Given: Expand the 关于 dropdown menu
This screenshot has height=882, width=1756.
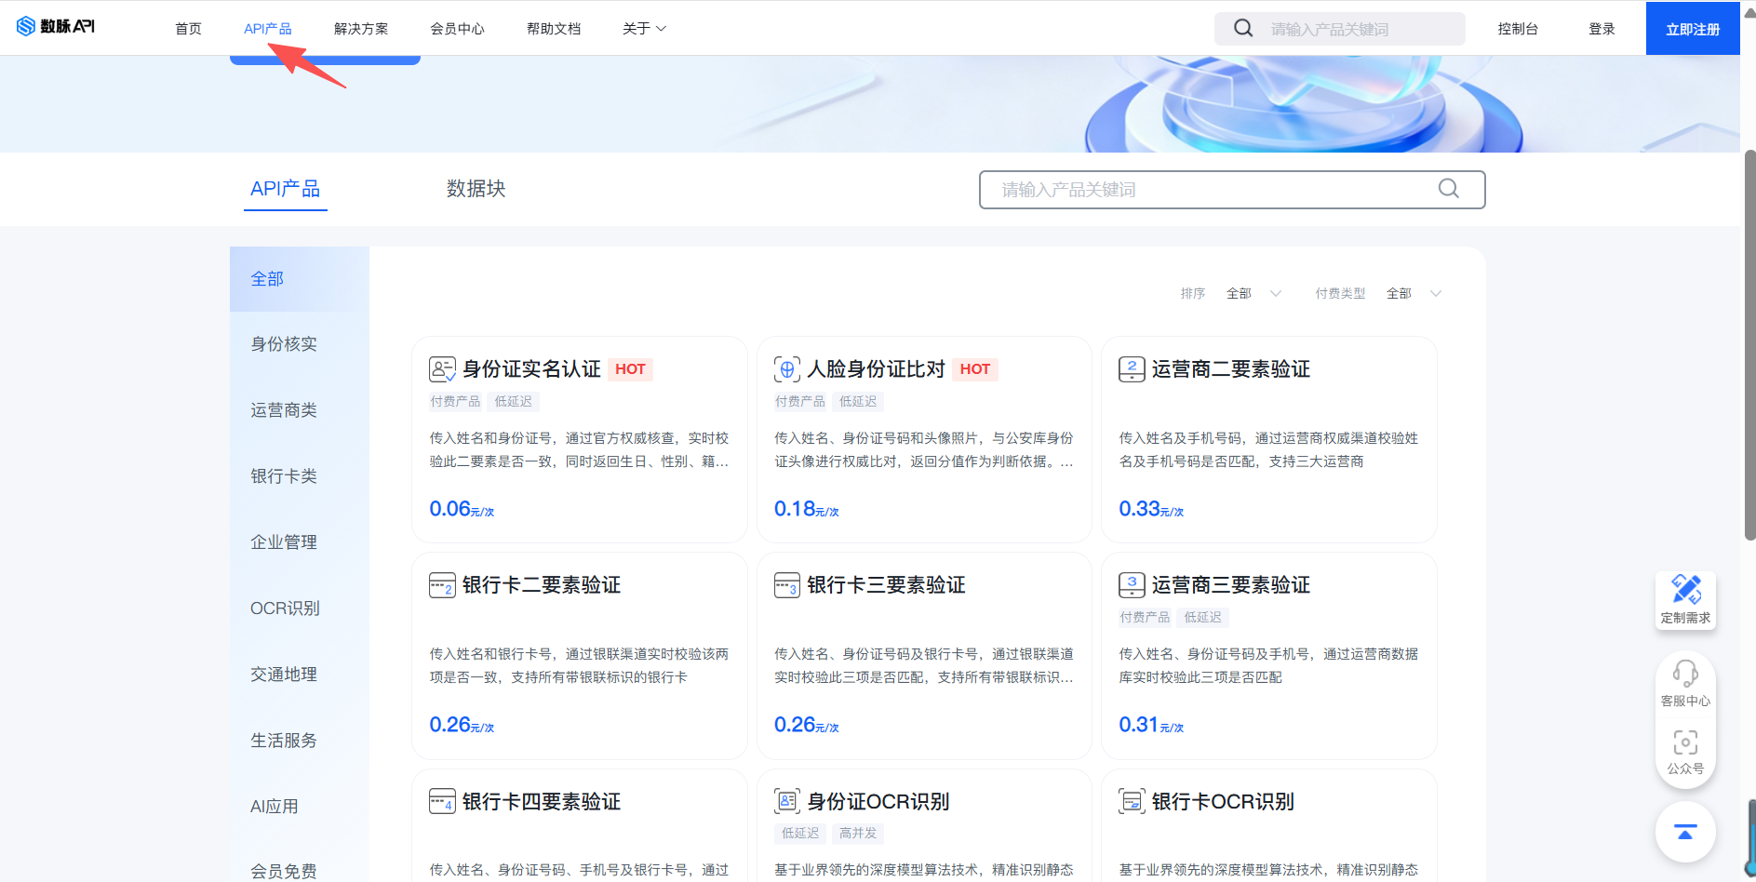Looking at the screenshot, I should pyautogui.click(x=644, y=29).
